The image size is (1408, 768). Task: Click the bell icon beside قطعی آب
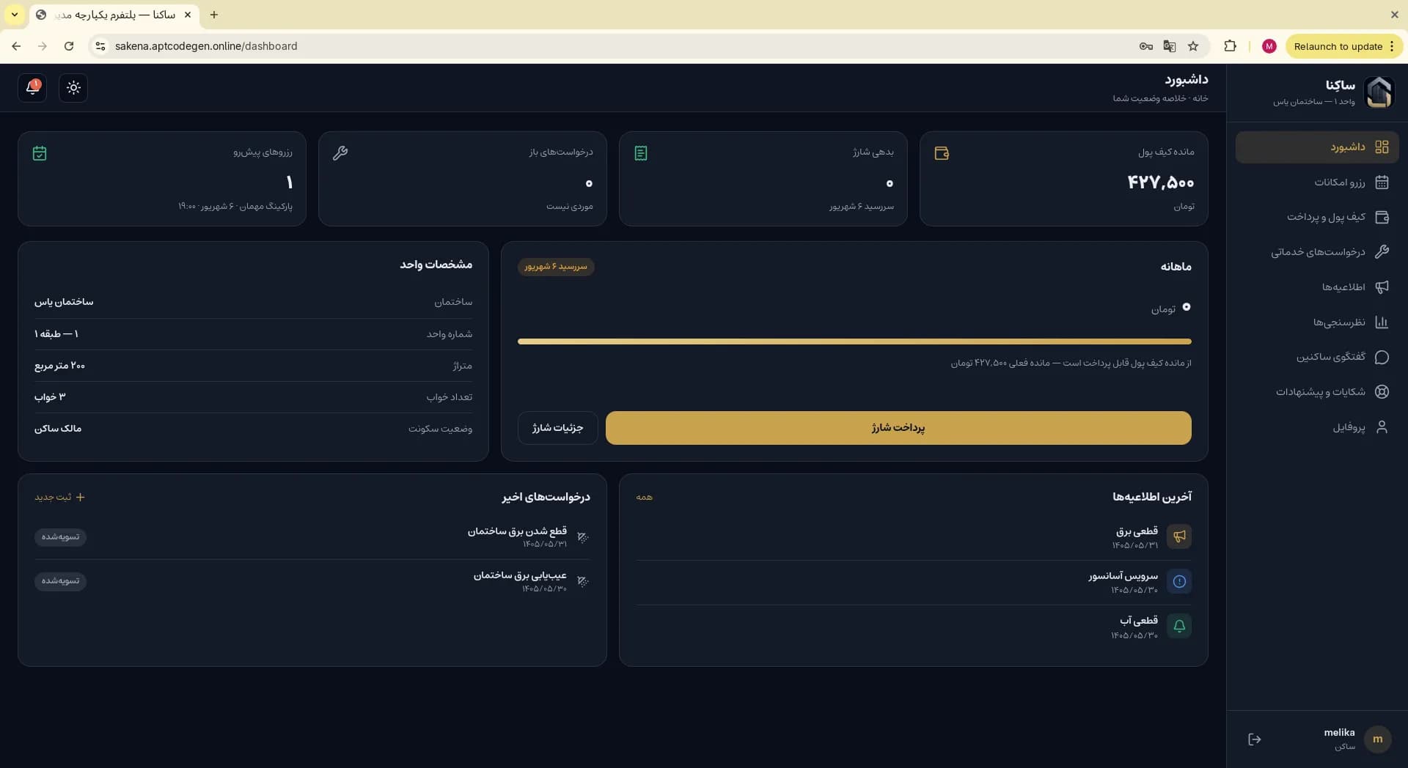1179,626
